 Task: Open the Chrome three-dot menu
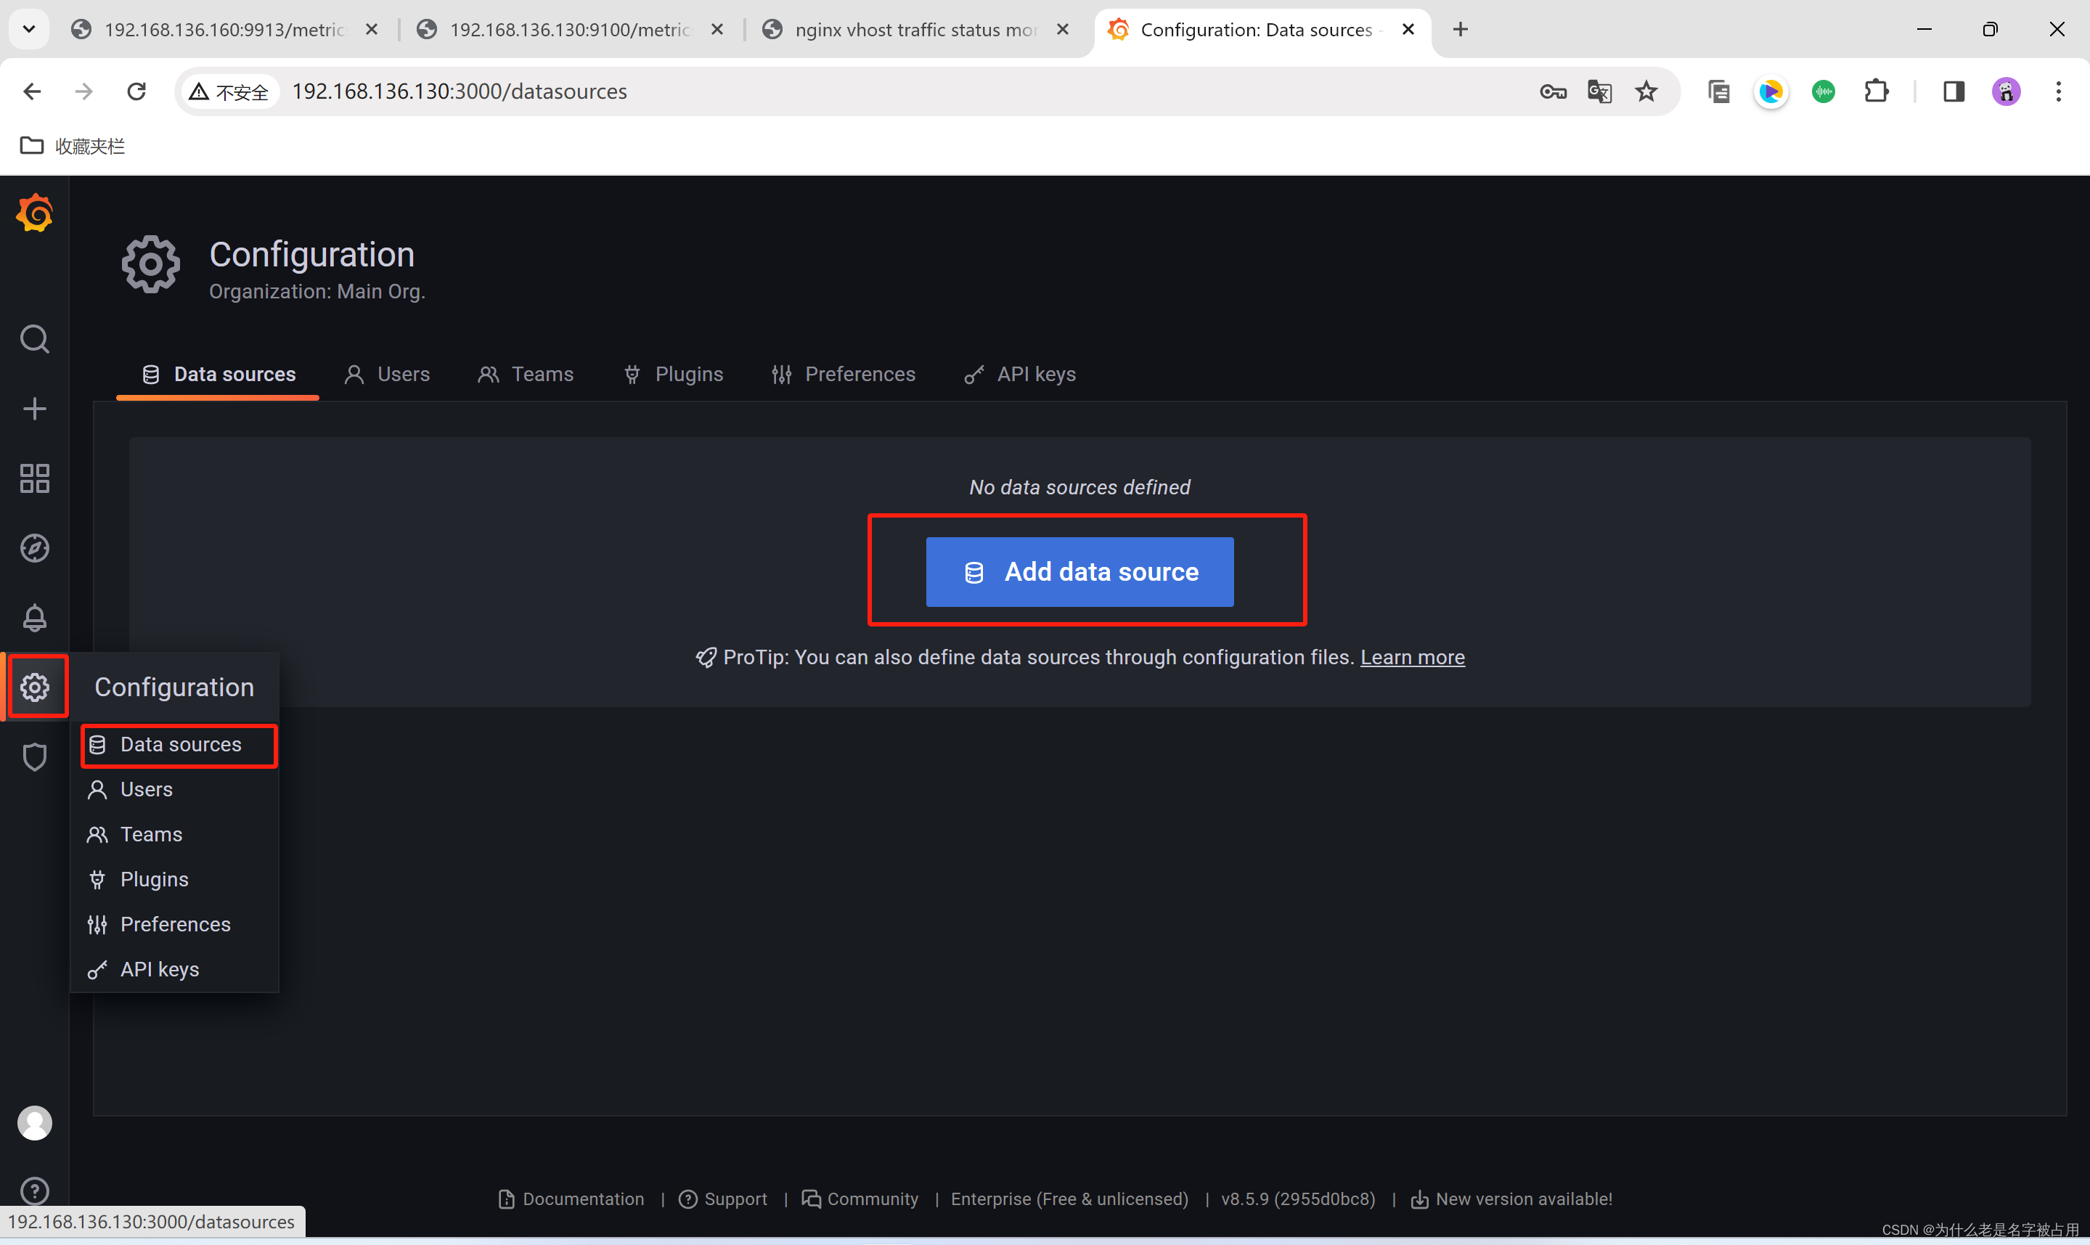(x=2058, y=91)
